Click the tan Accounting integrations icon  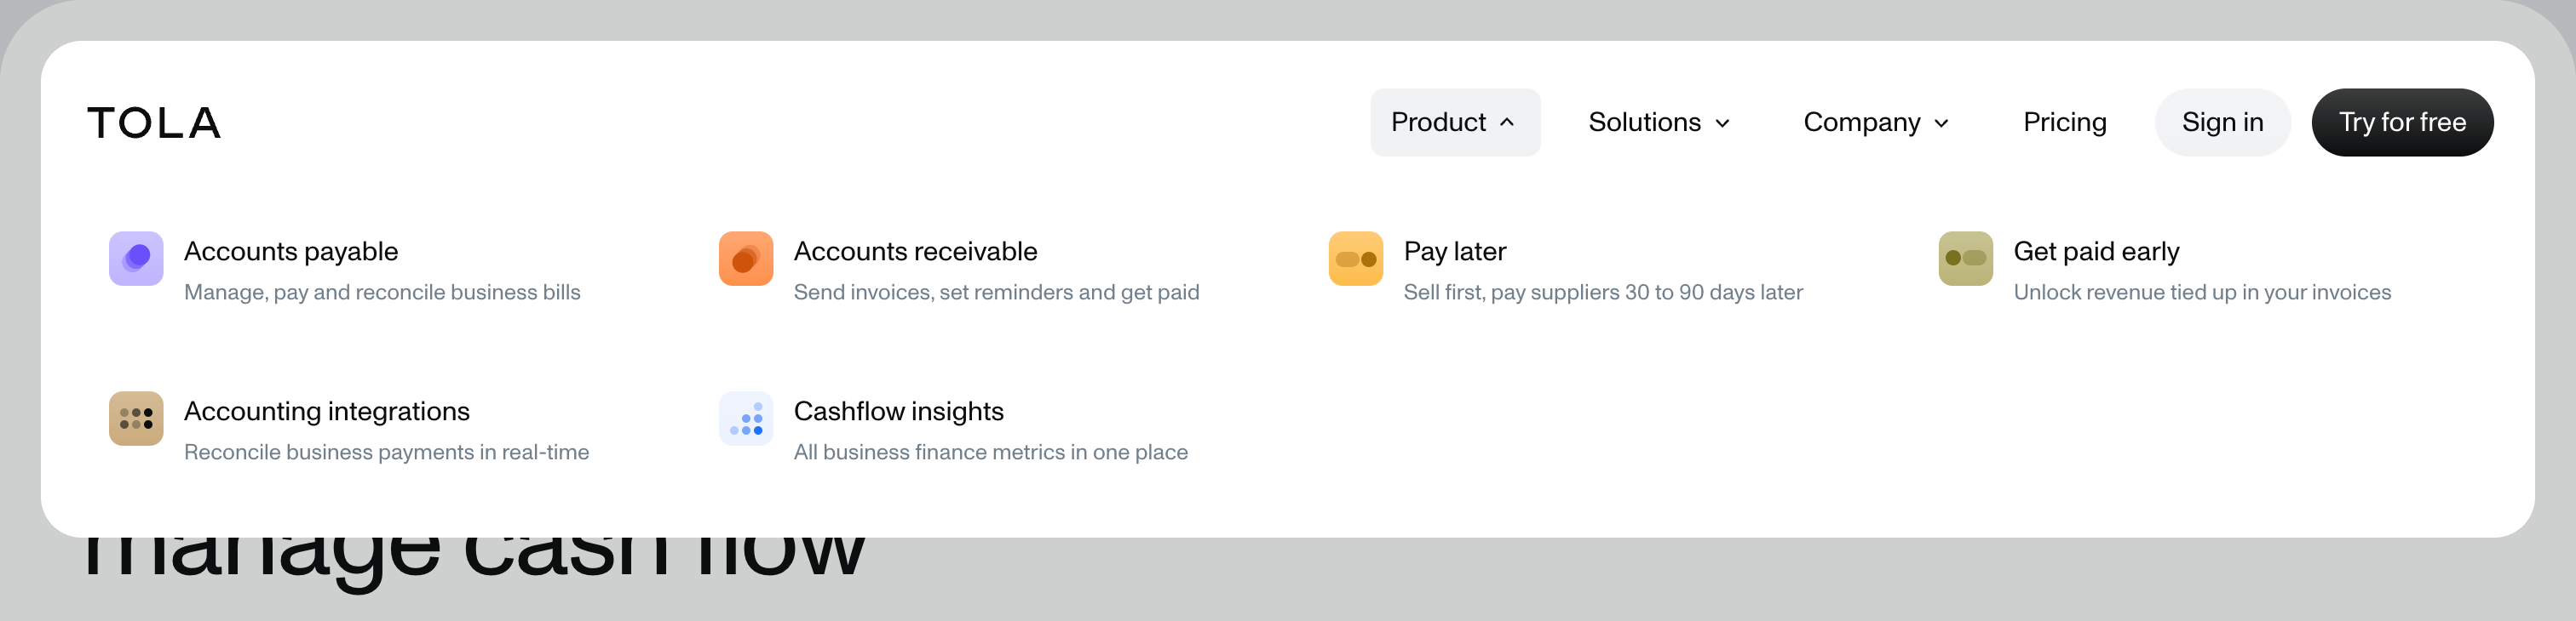(x=136, y=419)
